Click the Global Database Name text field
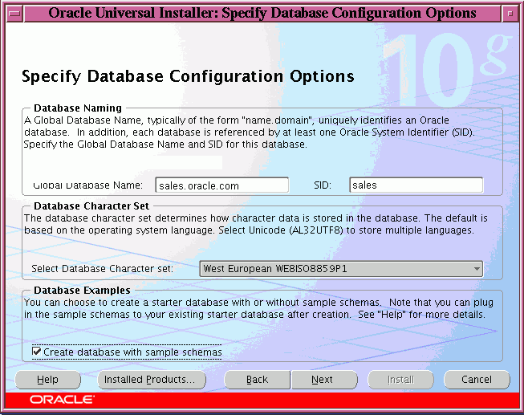Screen dimensions: 524x415 tap(221, 185)
